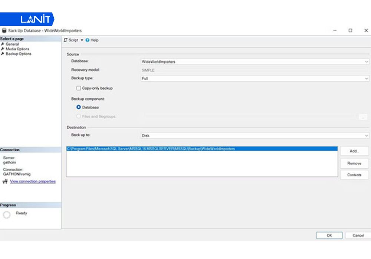Click the database icon in title bar
371x259 pixels.
4,31
